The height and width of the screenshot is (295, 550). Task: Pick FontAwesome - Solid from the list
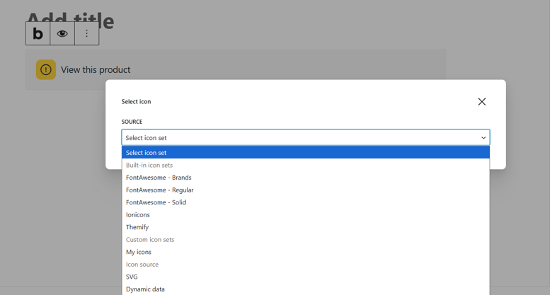click(156, 202)
